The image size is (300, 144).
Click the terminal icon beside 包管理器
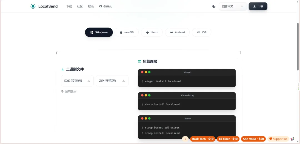point(140,61)
